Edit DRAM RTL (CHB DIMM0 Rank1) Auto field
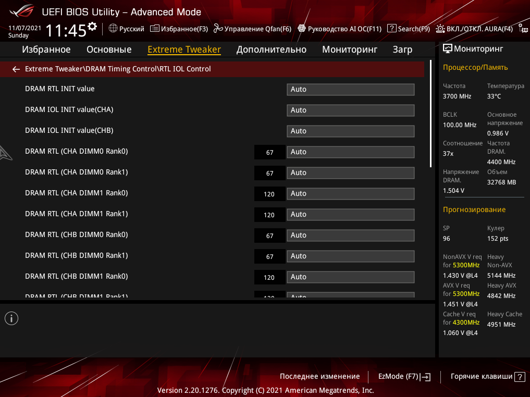The image size is (530, 397). tap(351, 256)
